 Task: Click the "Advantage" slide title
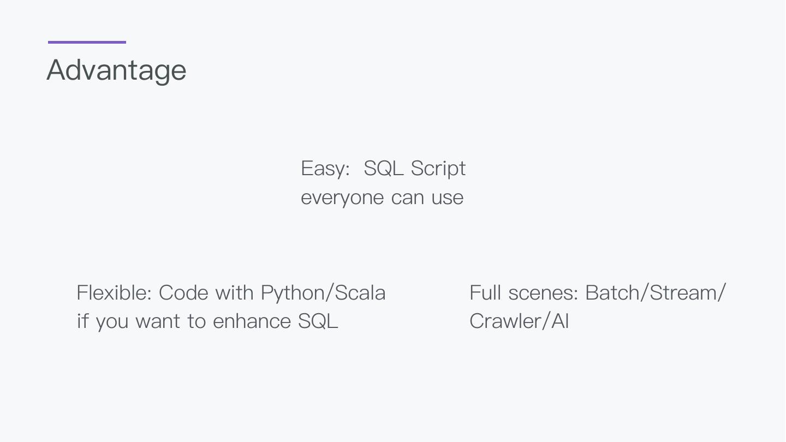116,70
